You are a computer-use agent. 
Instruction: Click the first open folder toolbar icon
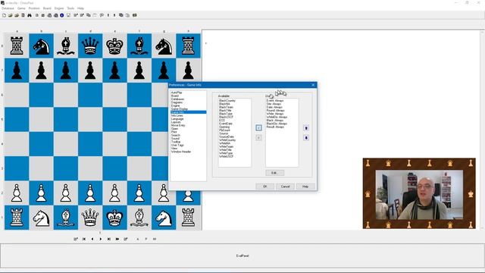coord(10,15)
